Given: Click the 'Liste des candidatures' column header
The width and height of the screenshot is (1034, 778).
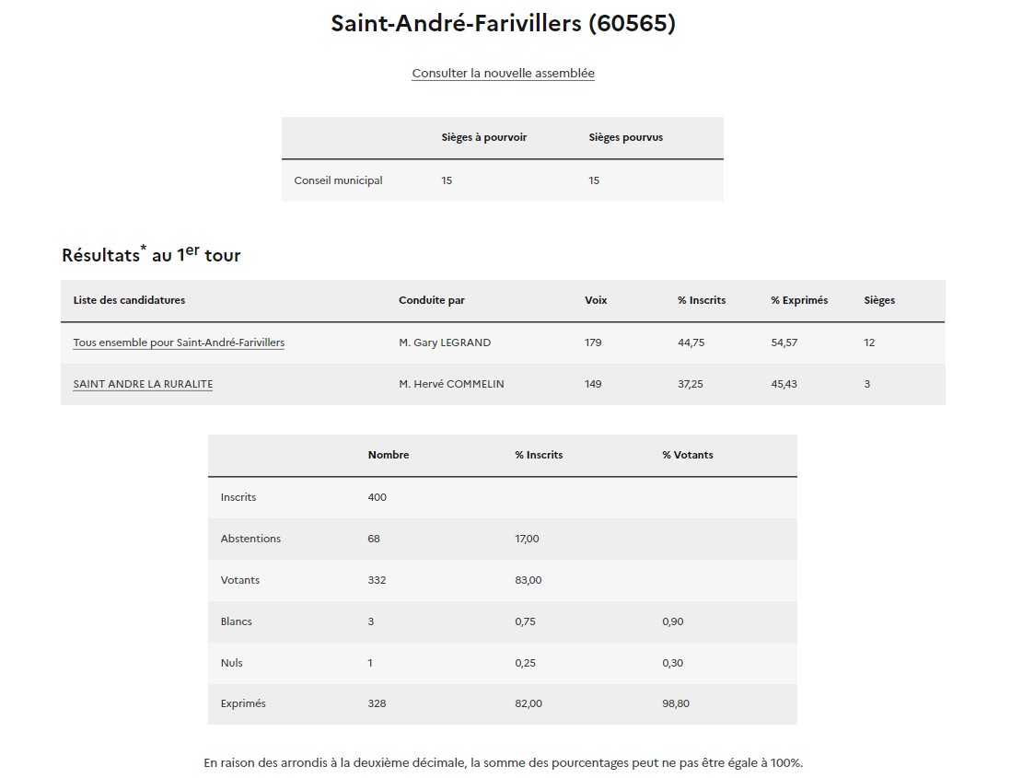Looking at the screenshot, I should click(x=129, y=300).
